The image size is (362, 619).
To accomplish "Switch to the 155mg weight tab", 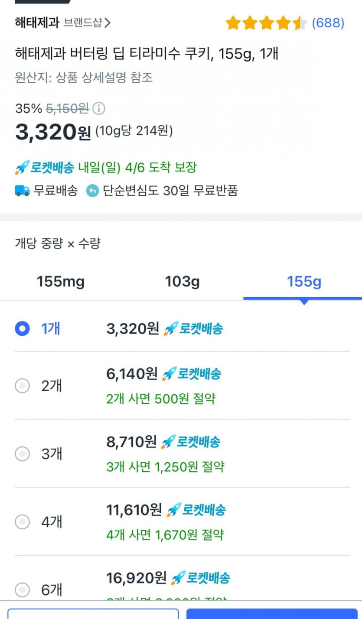I will (x=61, y=282).
